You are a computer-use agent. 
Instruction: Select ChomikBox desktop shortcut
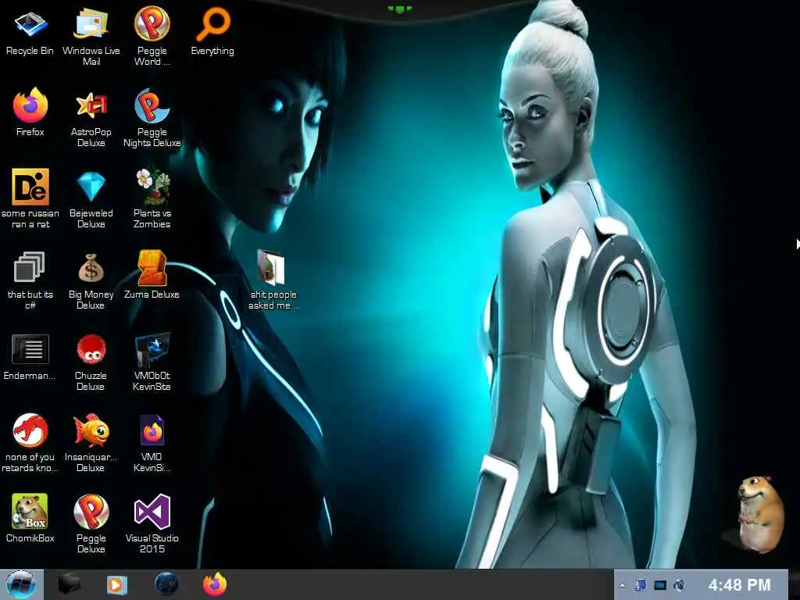pyautogui.click(x=30, y=518)
